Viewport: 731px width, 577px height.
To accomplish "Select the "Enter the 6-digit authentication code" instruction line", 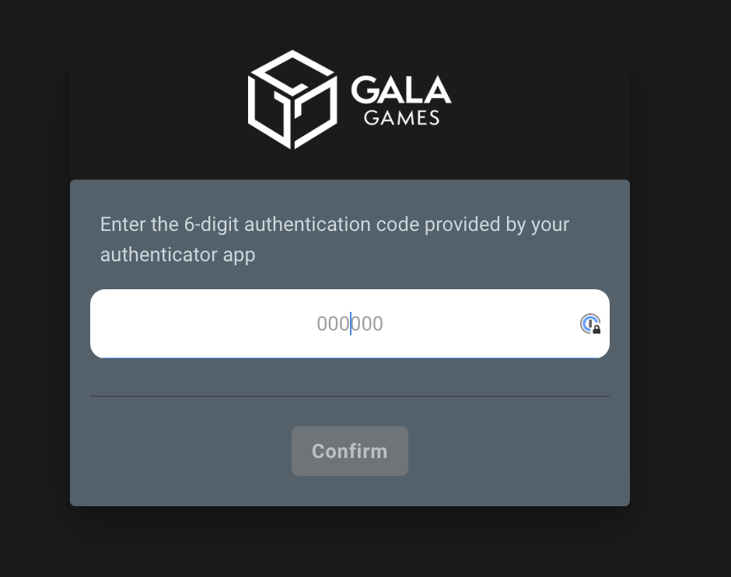I will click(x=334, y=225).
